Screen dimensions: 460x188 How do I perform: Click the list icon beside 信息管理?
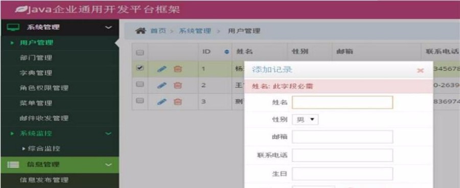tap(13, 165)
